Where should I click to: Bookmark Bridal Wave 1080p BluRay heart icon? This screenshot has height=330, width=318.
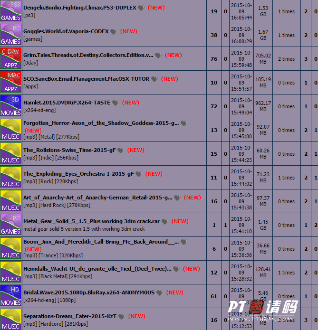coord(160,293)
